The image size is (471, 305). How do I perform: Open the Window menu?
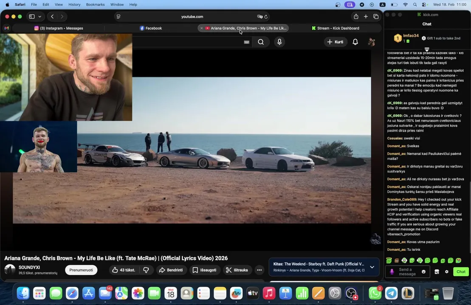(117, 5)
